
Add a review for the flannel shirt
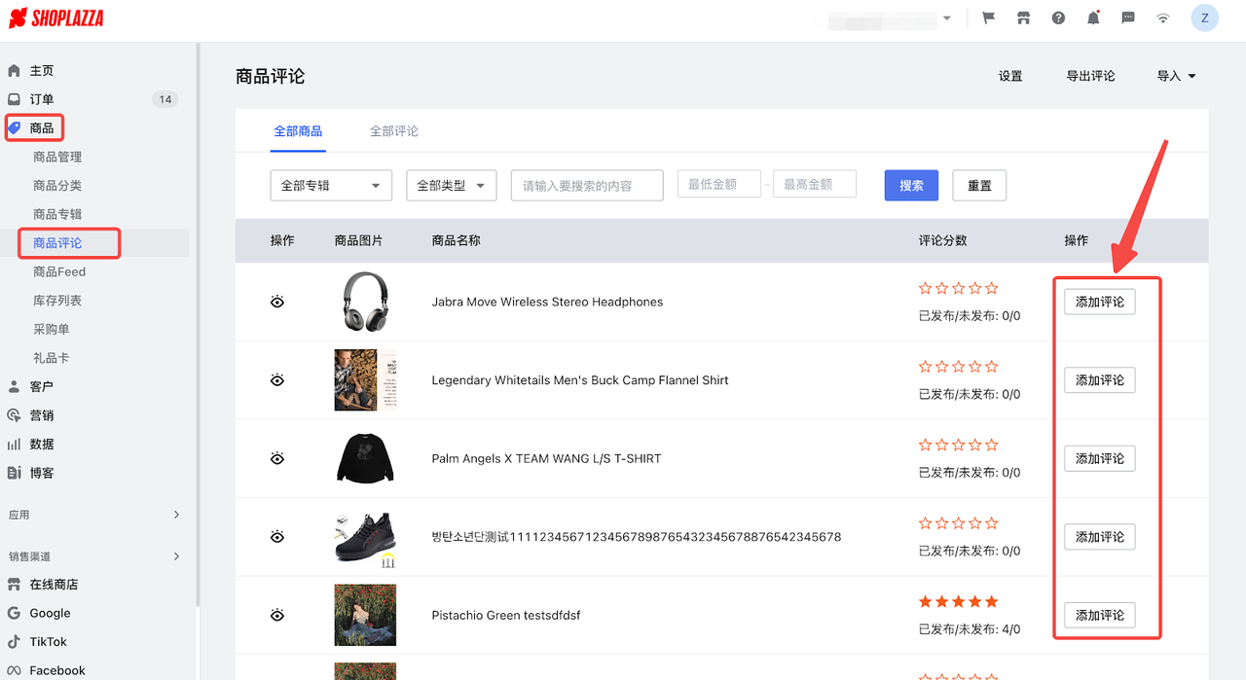tap(1099, 379)
